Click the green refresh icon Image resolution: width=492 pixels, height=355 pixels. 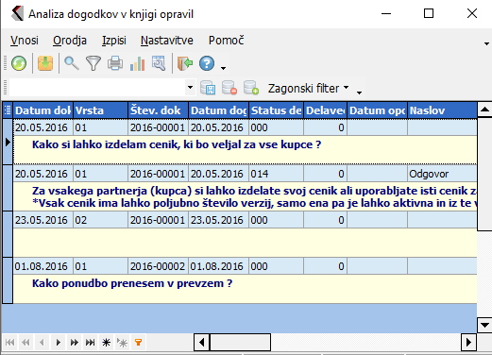19,63
